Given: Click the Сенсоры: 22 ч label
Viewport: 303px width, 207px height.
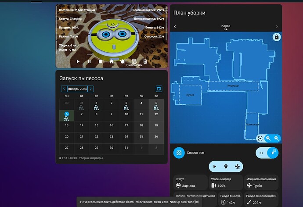Looking at the screenshot, I should 154,36.
